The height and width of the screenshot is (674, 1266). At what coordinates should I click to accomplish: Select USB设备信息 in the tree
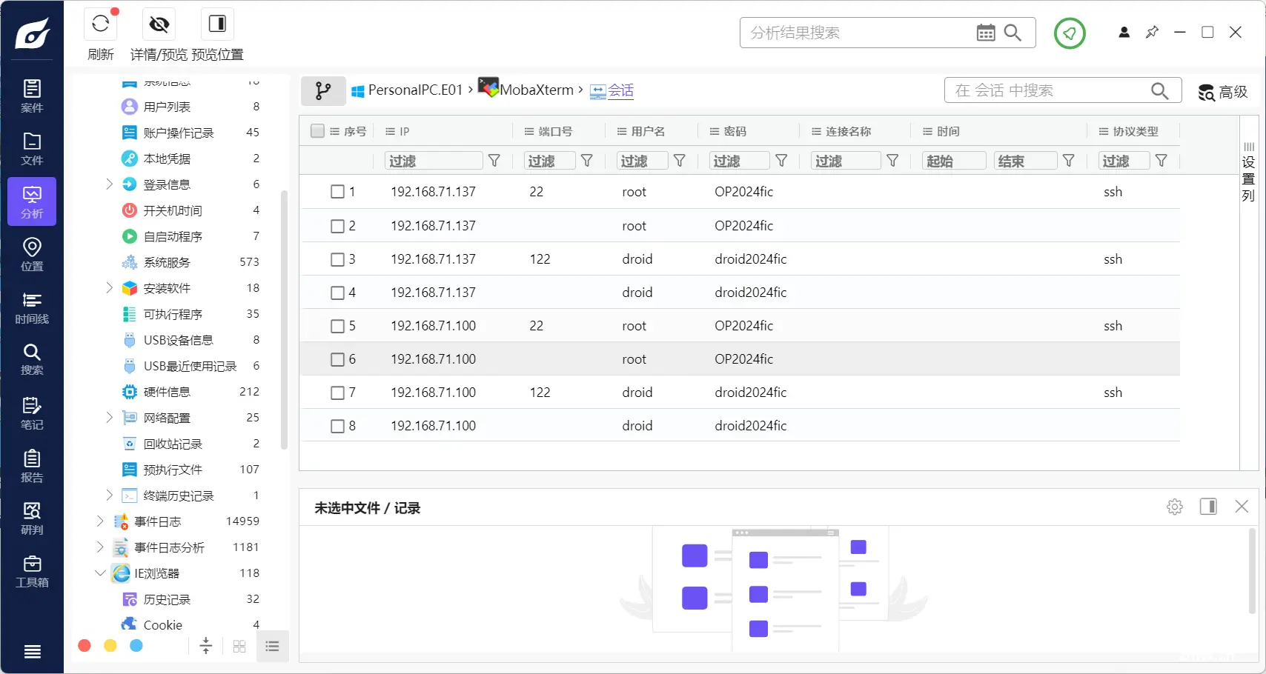178,340
